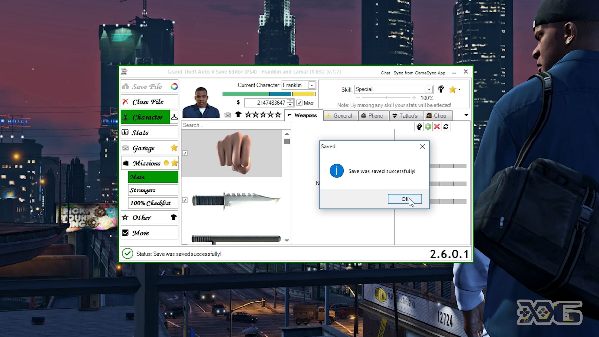Open the Garage section
This screenshot has height=337, width=599.
[x=149, y=148]
